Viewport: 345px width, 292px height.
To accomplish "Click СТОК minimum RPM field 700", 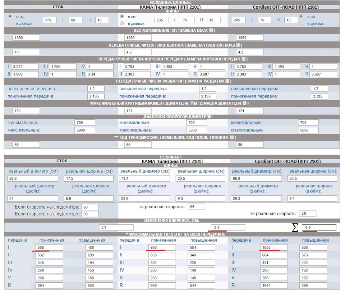I will (85, 123).
